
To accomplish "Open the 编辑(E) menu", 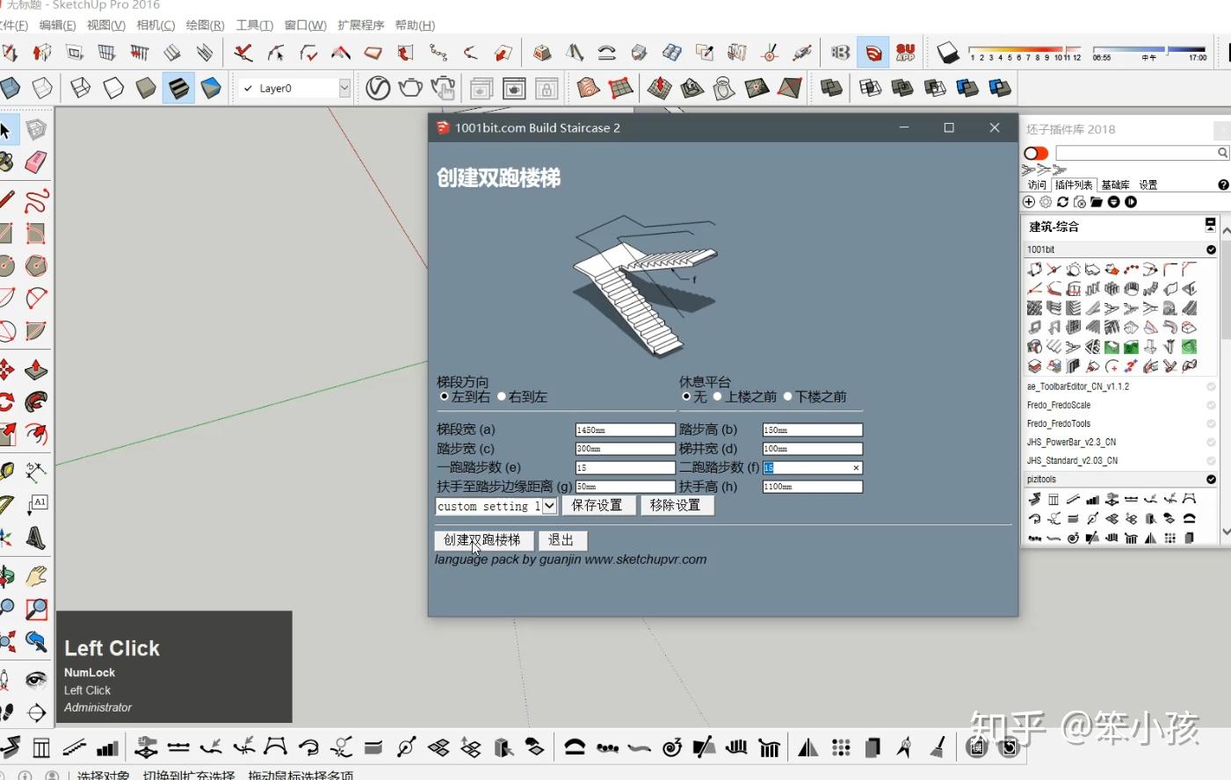I will point(57,25).
